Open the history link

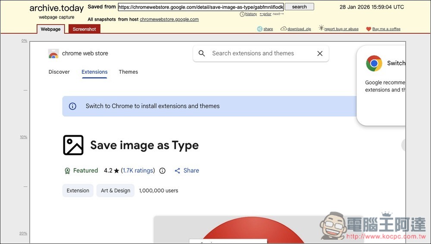point(251,14)
